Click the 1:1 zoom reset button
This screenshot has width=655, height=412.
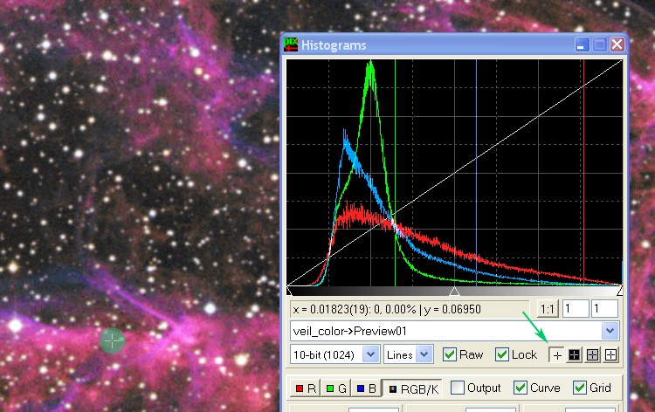click(548, 309)
